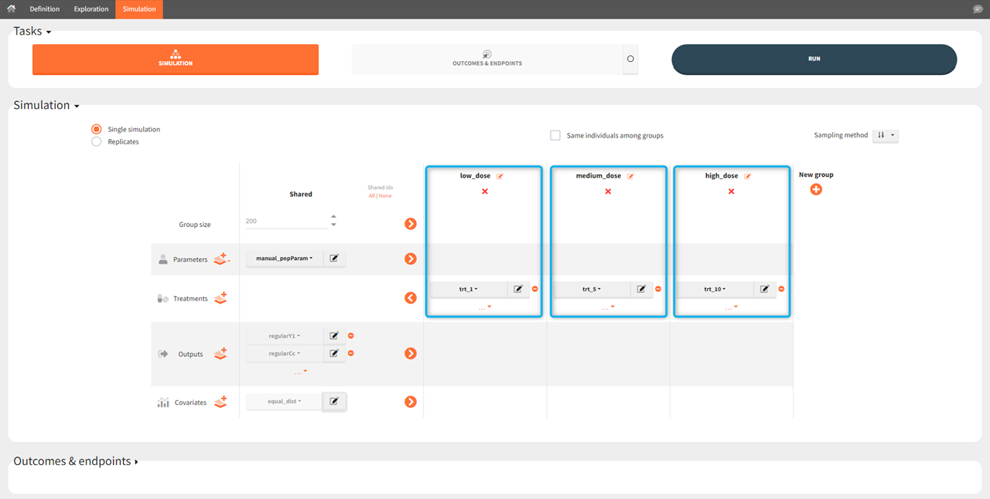990x499 pixels.
Task: Click the add Parameters element icon
Action: click(220, 259)
